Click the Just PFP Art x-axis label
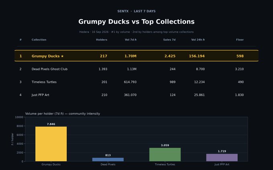The height and width of the screenshot is (170, 273). [x=222, y=164]
